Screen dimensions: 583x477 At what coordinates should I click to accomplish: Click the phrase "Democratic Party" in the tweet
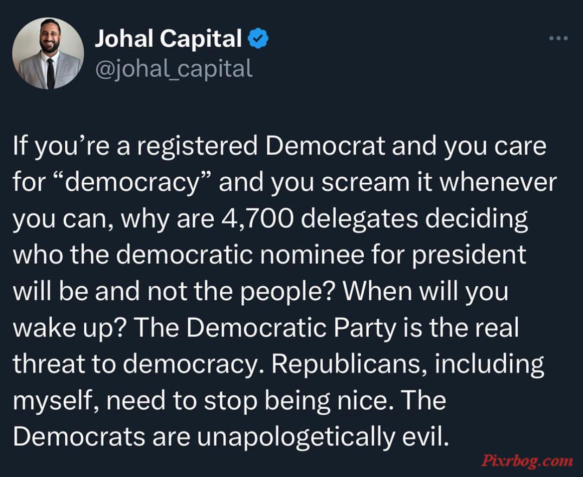coord(291,328)
